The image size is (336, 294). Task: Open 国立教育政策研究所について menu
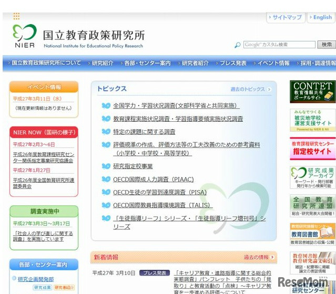coord(45,63)
